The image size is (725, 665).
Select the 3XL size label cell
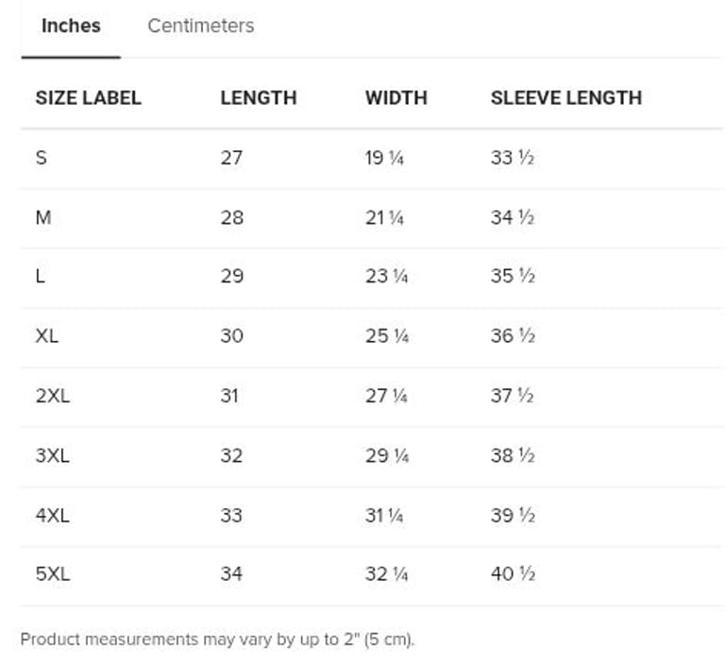tap(53, 455)
